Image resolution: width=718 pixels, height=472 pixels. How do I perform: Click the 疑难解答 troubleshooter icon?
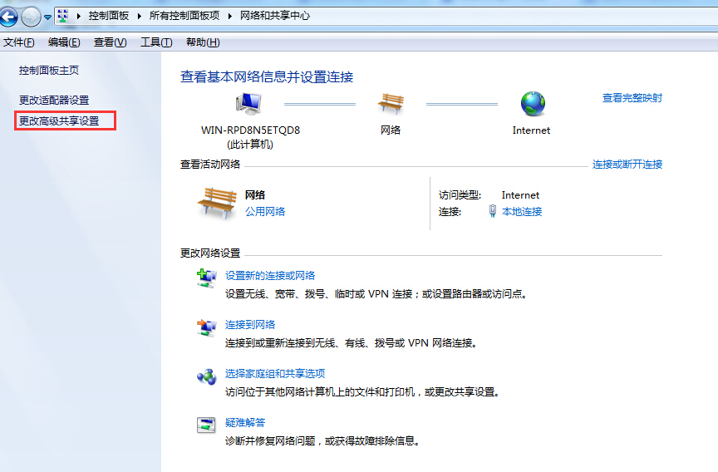206,425
